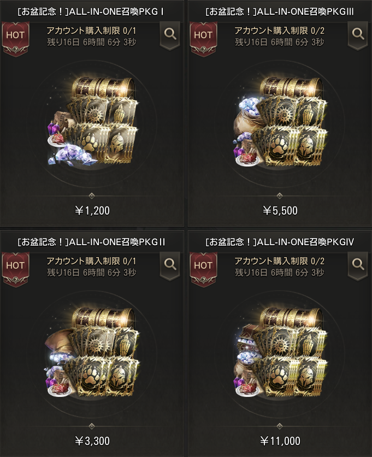The height and width of the screenshot is (457, 372).
Task: Select the PKG II treasure chest image
Action: click(x=92, y=352)
